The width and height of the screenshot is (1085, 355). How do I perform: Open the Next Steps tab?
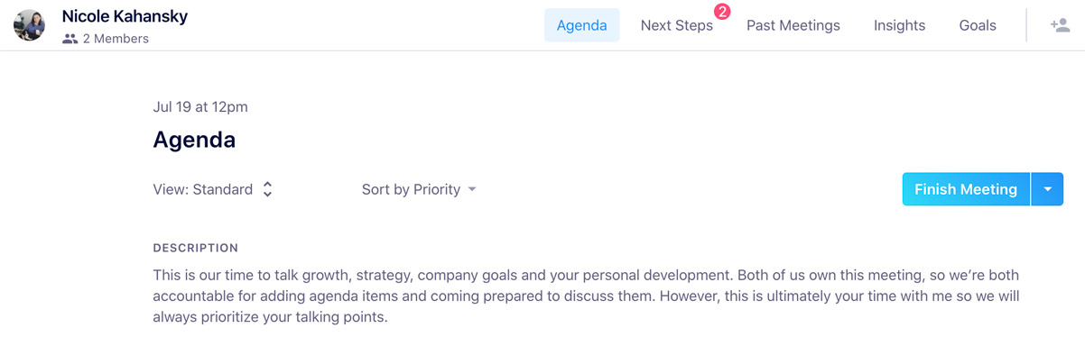(677, 25)
